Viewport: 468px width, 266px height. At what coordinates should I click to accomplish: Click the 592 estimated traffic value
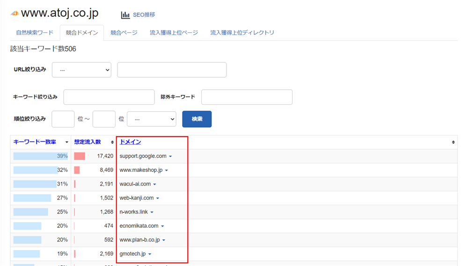(x=109, y=240)
